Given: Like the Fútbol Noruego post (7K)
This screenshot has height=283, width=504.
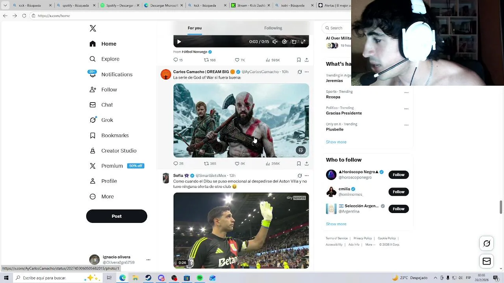Looking at the screenshot, I should (x=240, y=60).
